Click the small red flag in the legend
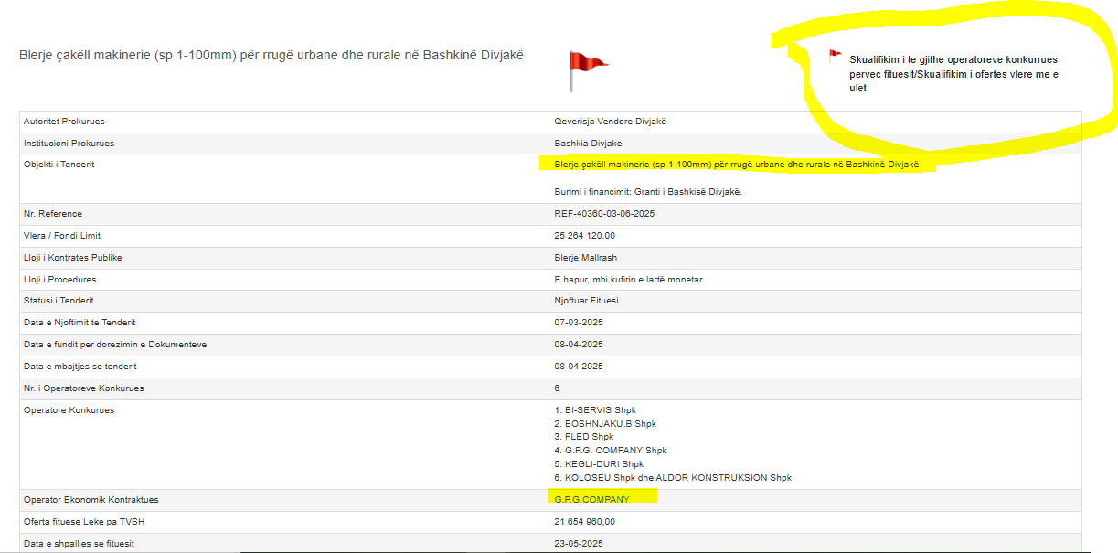 (834, 56)
